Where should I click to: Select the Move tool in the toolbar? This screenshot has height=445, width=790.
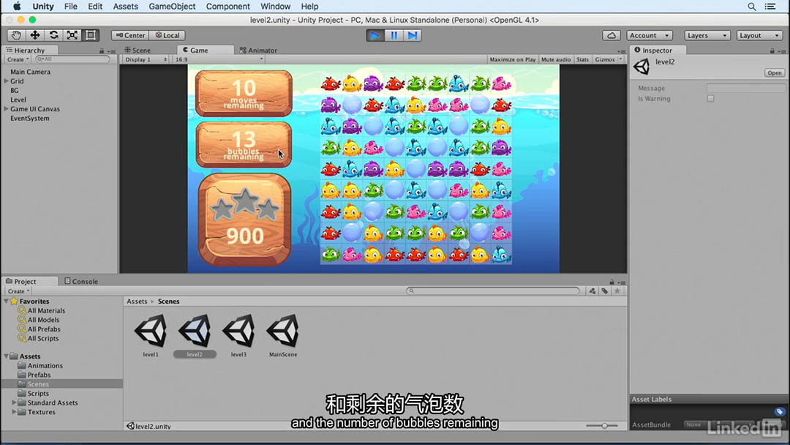35,35
